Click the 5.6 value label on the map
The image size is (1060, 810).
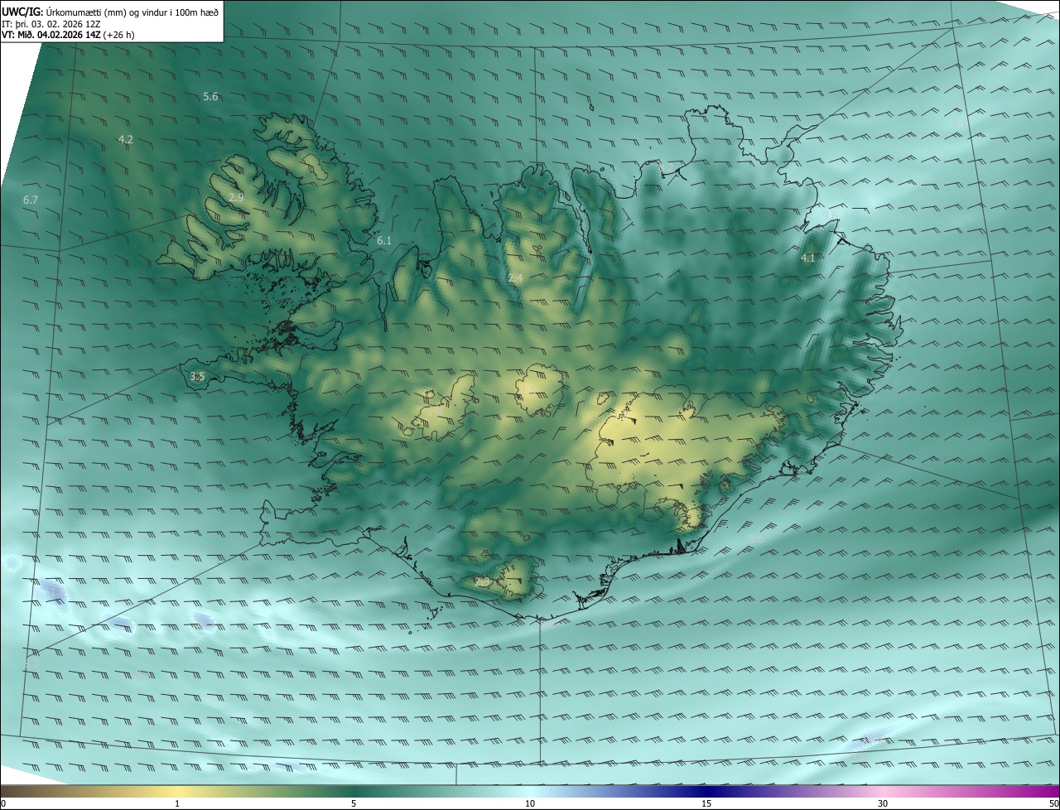(210, 97)
